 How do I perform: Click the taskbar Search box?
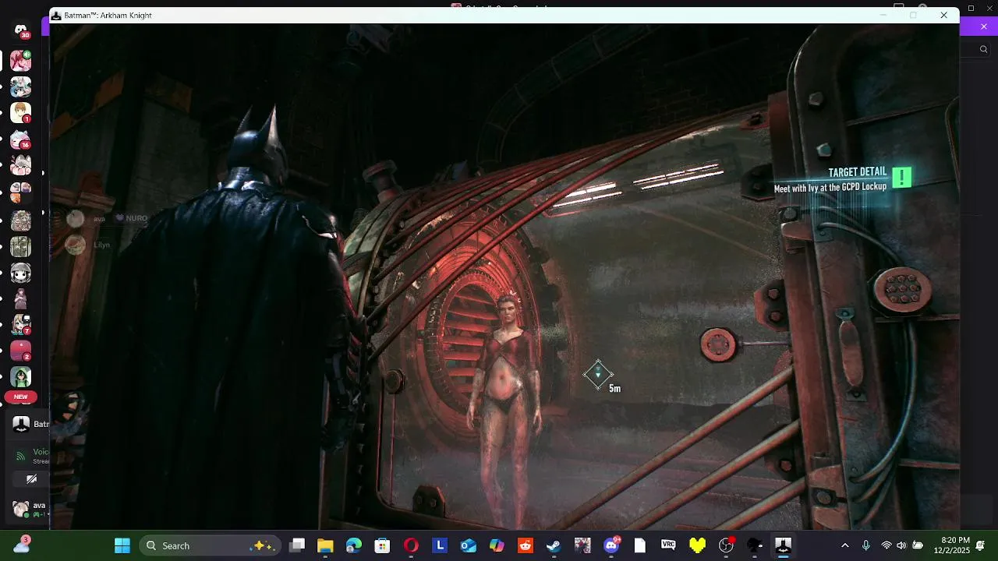point(210,545)
